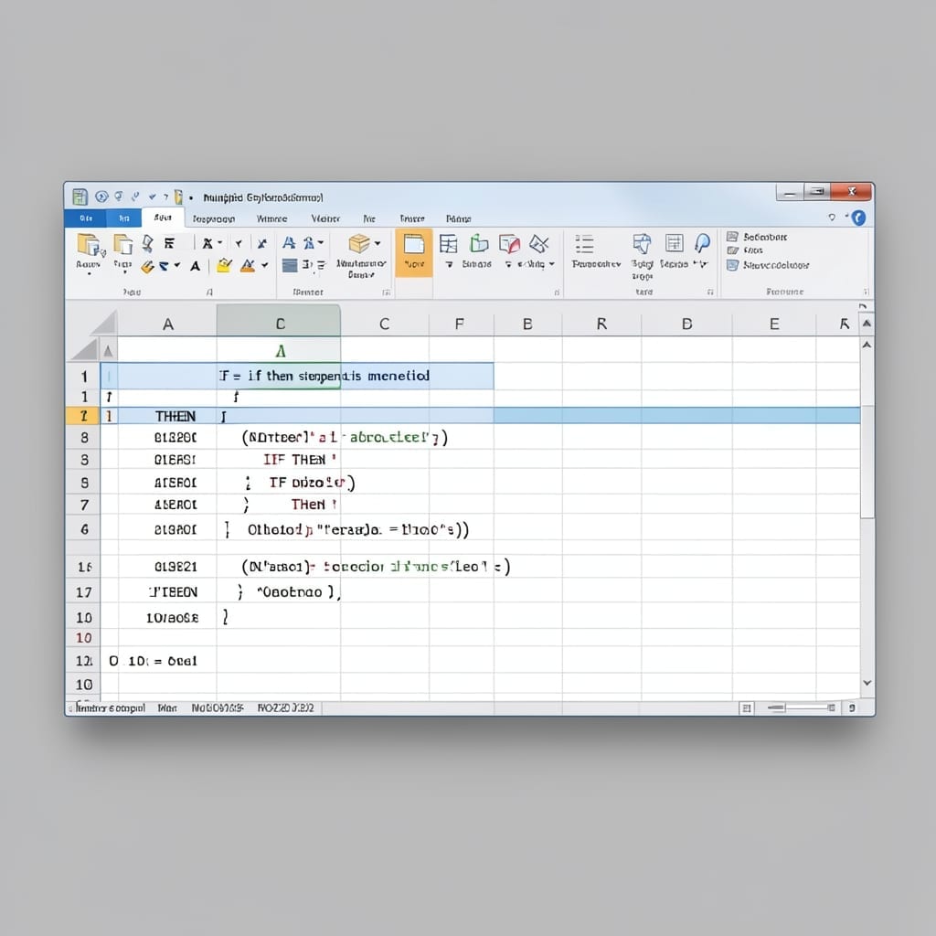Click the down arrow of vertical scrollbar
The image size is (936, 936).
(867, 682)
